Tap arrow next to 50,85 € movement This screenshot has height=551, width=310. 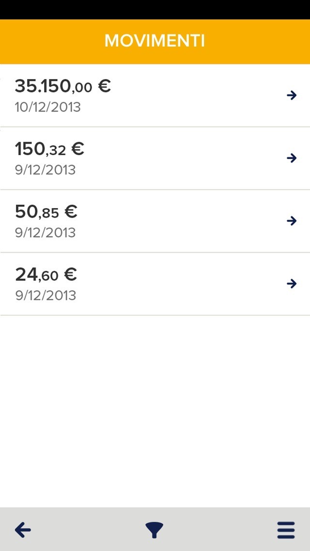click(x=291, y=221)
